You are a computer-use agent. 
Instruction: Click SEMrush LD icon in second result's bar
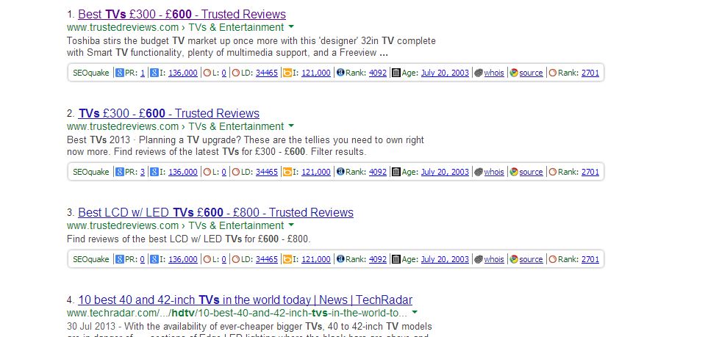click(x=236, y=172)
